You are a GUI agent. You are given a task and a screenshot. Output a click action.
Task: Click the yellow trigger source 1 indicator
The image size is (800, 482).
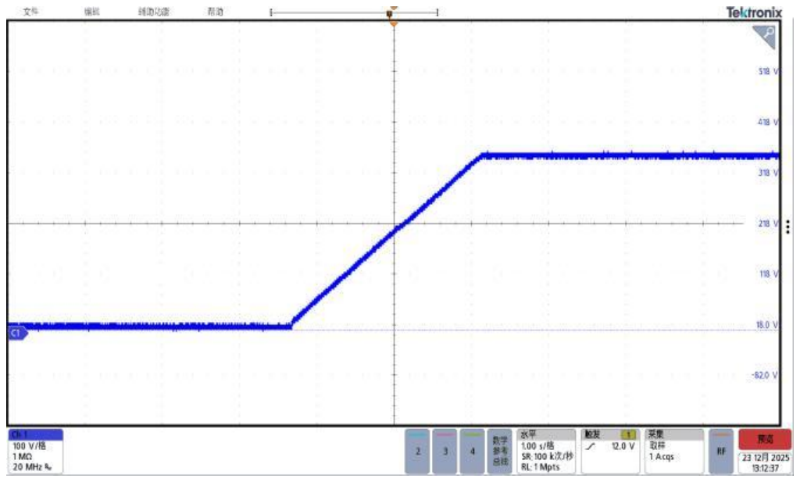click(x=628, y=434)
